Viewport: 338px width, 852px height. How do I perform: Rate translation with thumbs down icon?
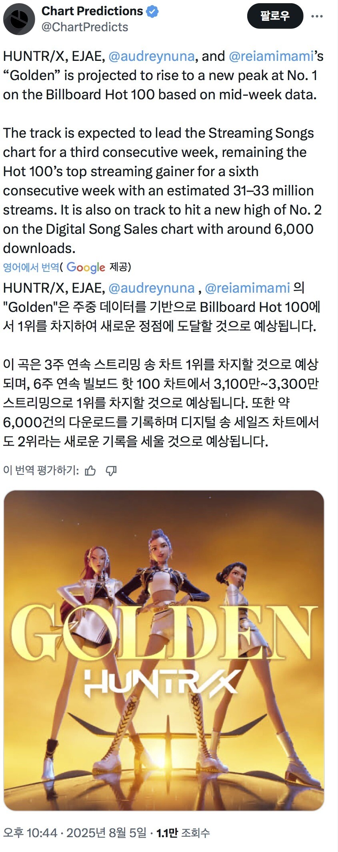point(111,470)
